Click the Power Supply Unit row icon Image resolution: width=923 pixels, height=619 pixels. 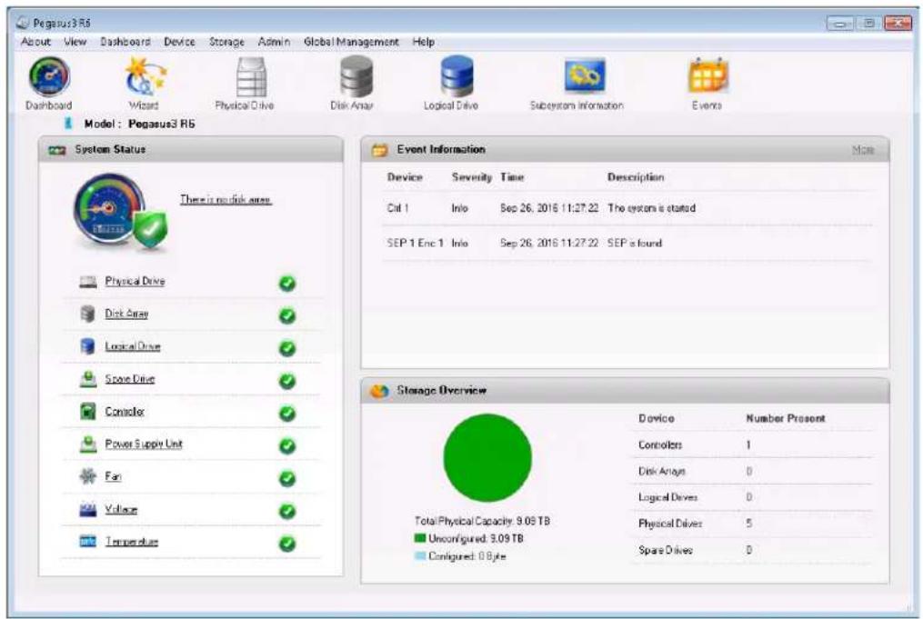tap(88, 444)
